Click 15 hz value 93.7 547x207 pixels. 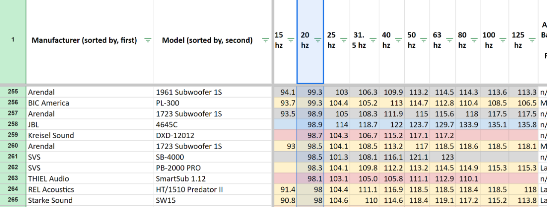[285, 103]
